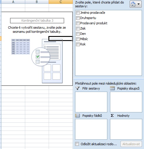Screen dimensions: 144x149
Task: Enable the Druhsportu field checkbox
Action: 78,18
